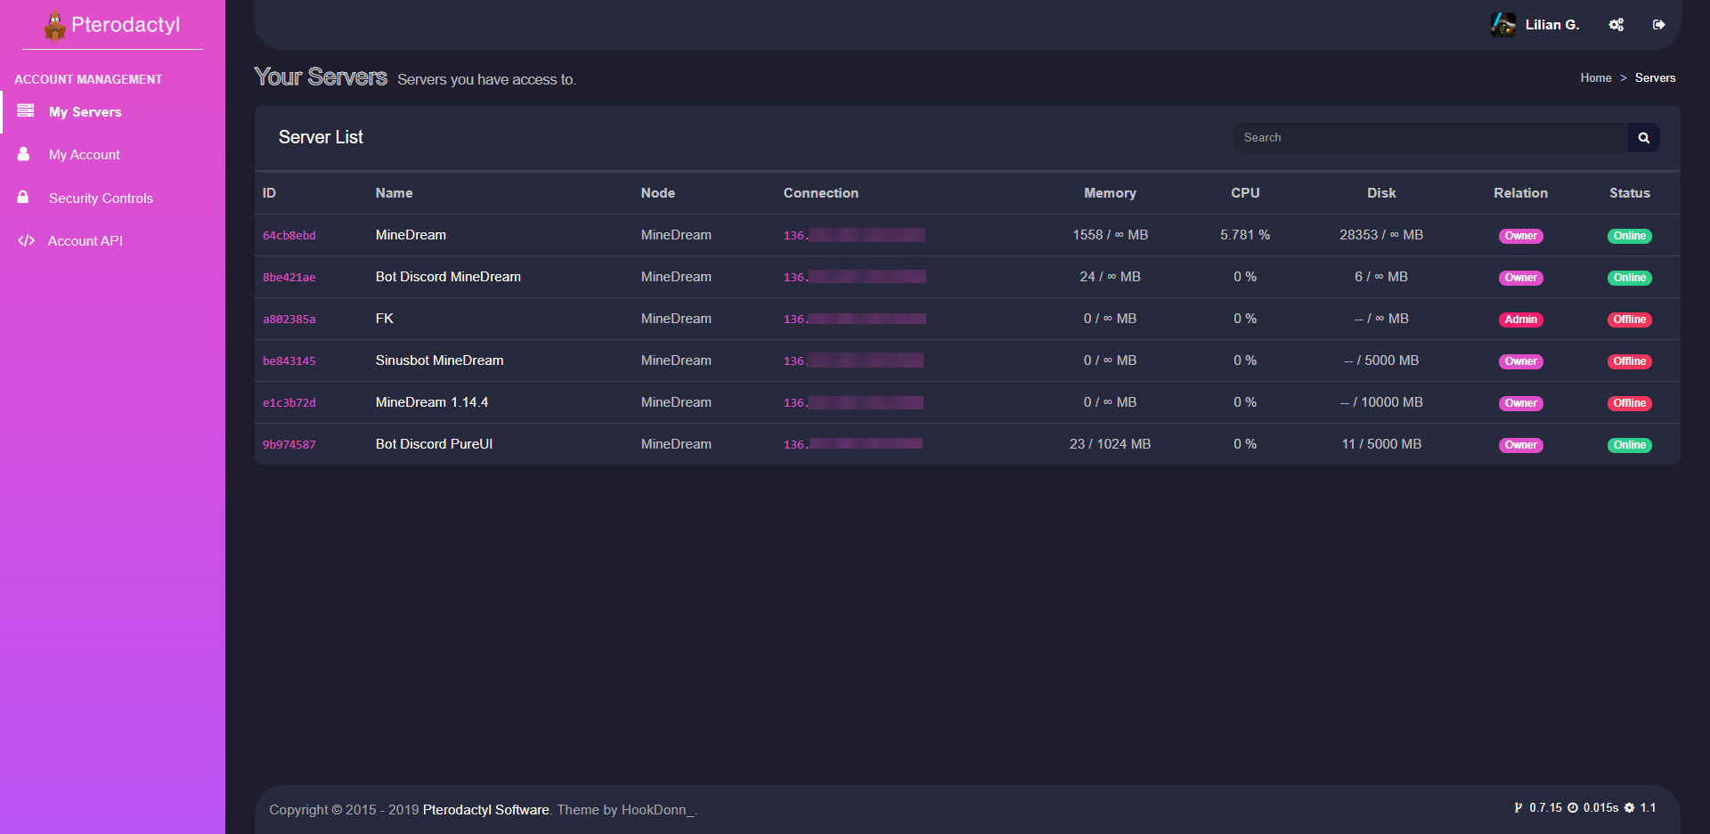Click the logout icon in header

coord(1658,25)
